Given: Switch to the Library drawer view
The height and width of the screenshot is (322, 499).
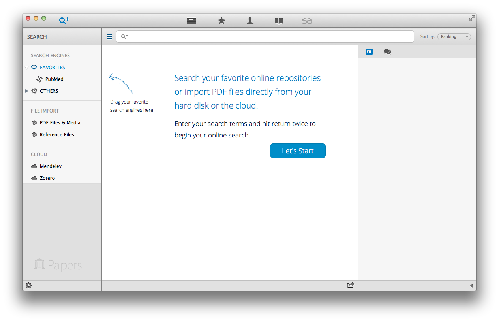Looking at the screenshot, I should tap(191, 21).
